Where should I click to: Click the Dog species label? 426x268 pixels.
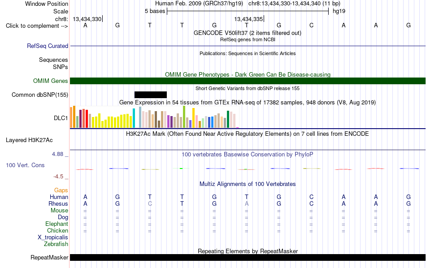[x=63, y=217]
